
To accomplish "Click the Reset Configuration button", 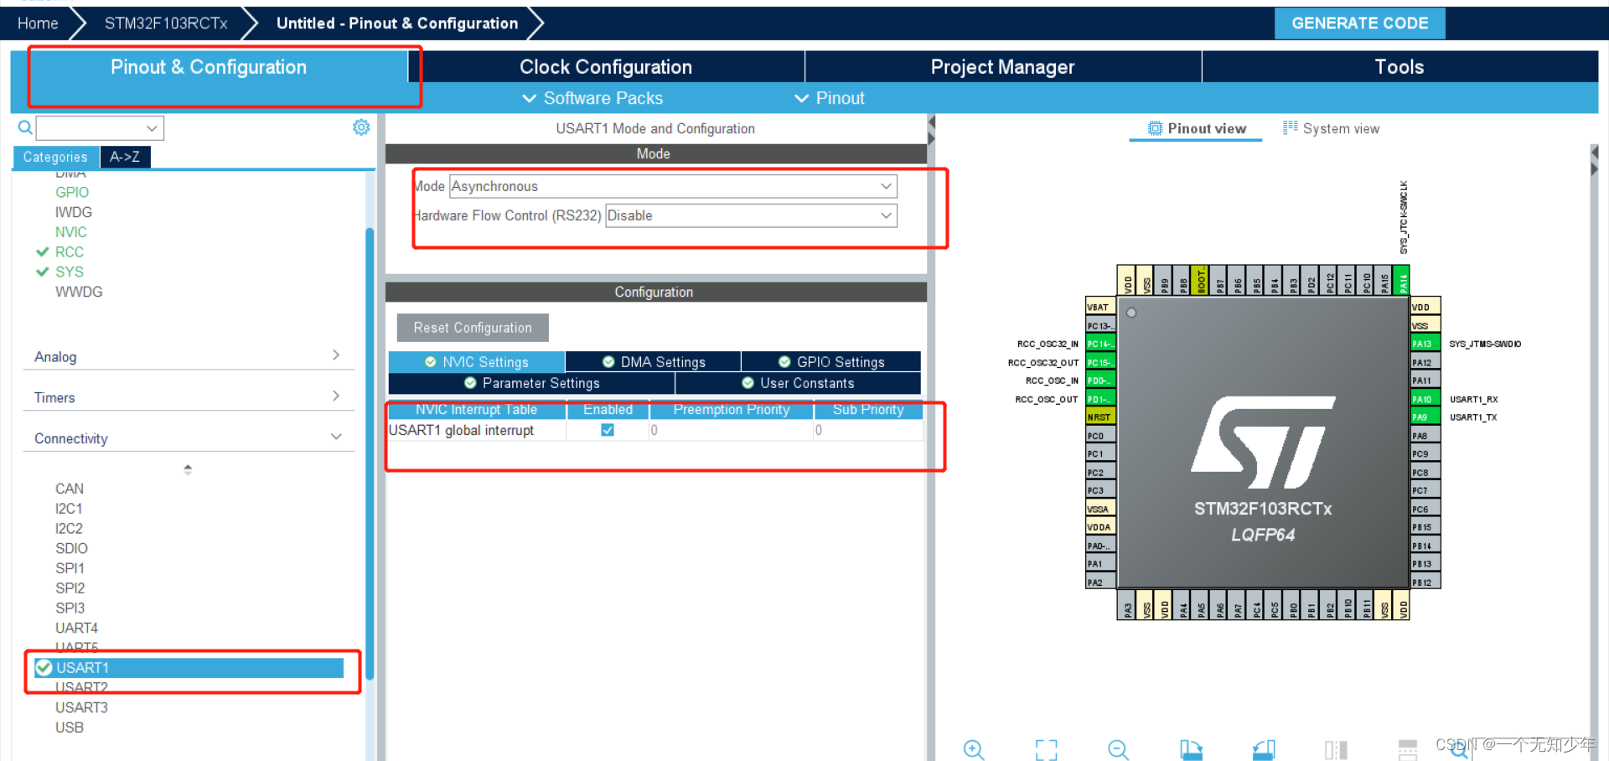I will 473,328.
